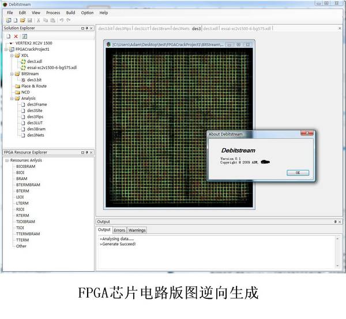Collapse Resourses Anlysis tree root
The width and height of the screenshot is (346, 319).
pos(6,160)
